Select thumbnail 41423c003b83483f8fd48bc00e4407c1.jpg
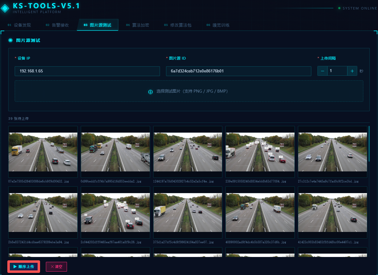Image resolution: width=378 pixels, height=275 pixels. pos(332,213)
